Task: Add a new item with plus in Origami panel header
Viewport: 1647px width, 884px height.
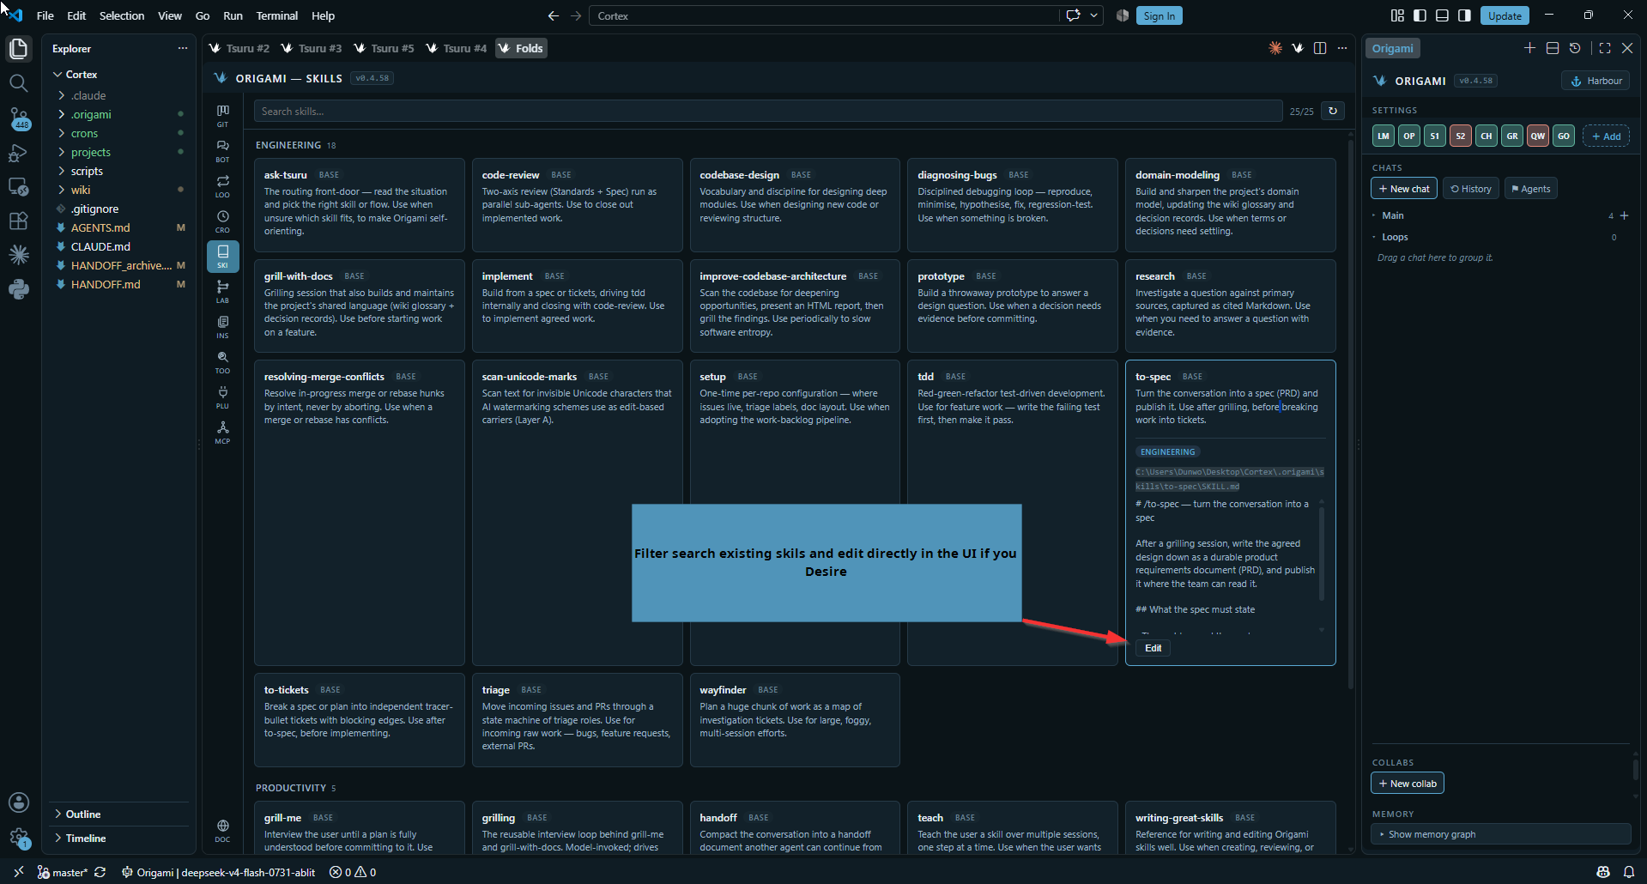Action: click(x=1529, y=48)
